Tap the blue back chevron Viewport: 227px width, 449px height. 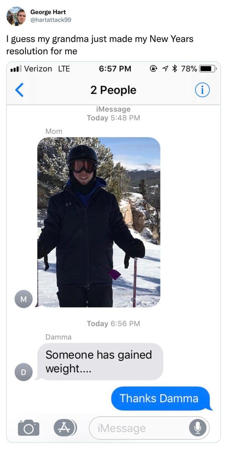[x=19, y=90]
